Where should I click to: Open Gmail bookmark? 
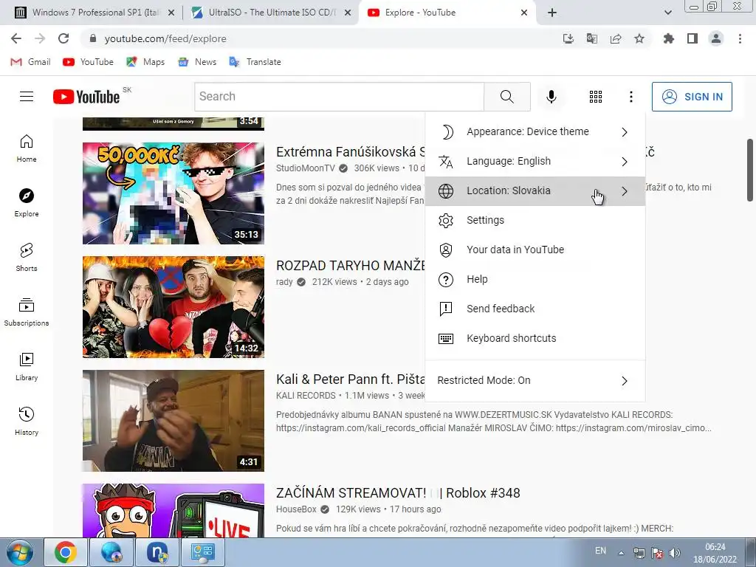click(x=31, y=62)
